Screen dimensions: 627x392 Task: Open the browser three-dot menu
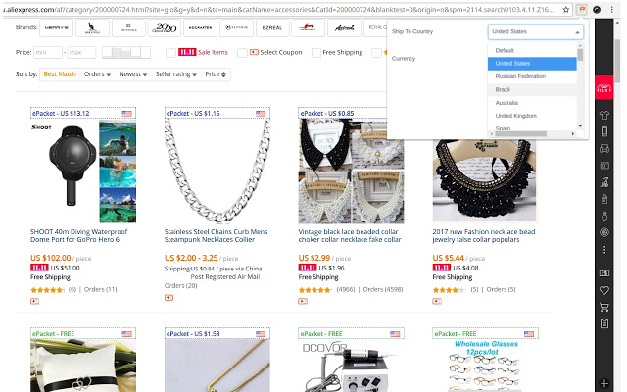click(x=611, y=10)
